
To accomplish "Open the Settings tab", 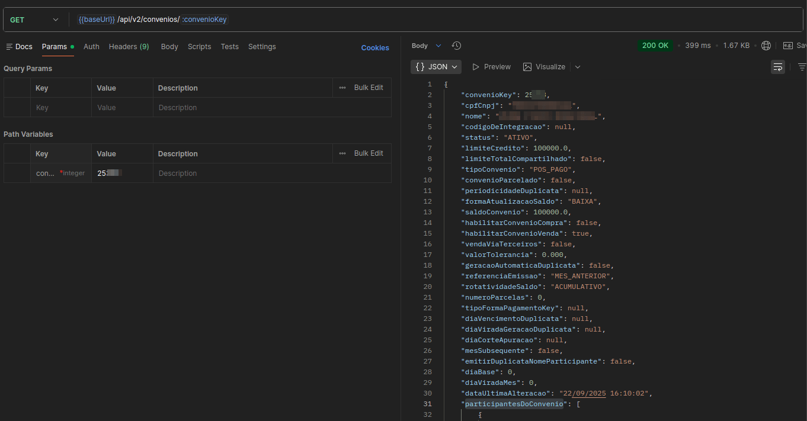I will coord(262,47).
